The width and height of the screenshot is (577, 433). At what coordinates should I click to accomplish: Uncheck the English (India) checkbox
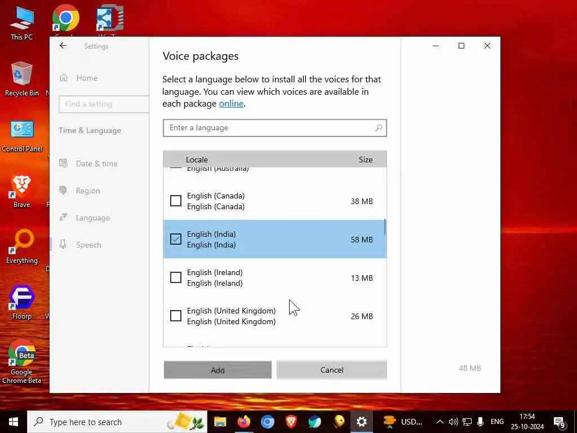click(176, 239)
